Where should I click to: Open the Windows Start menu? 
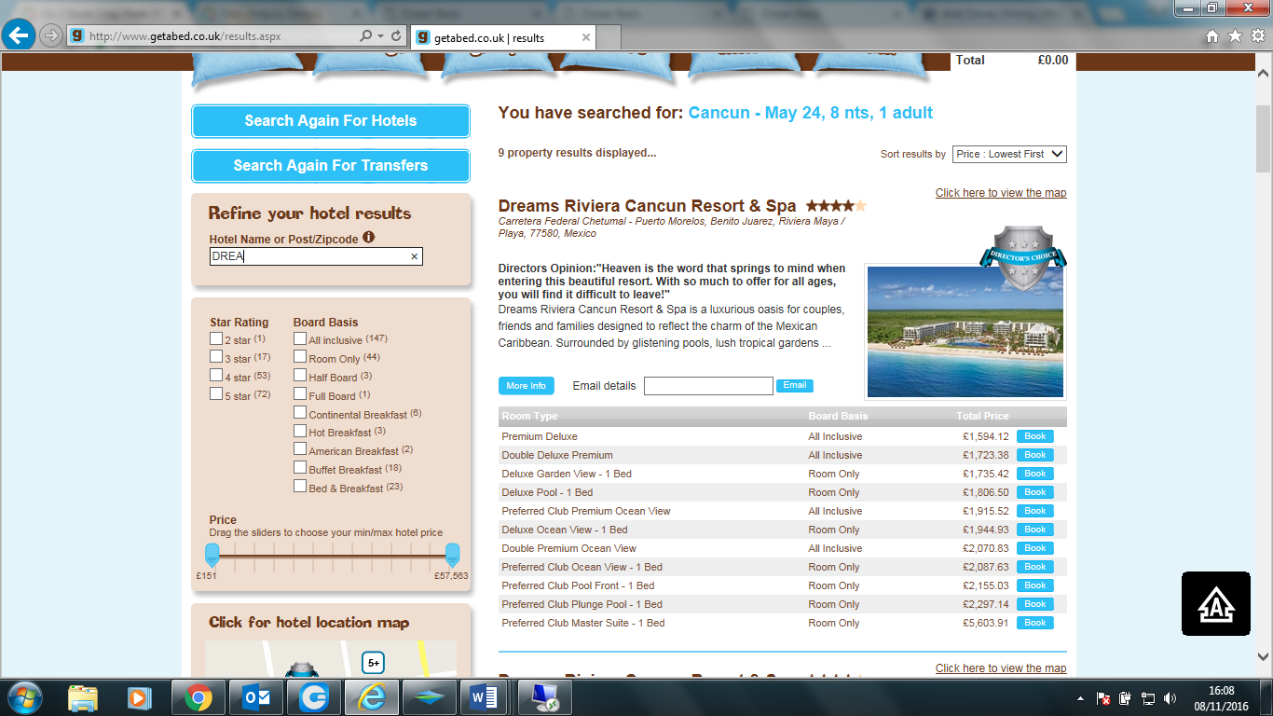point(23,697)
